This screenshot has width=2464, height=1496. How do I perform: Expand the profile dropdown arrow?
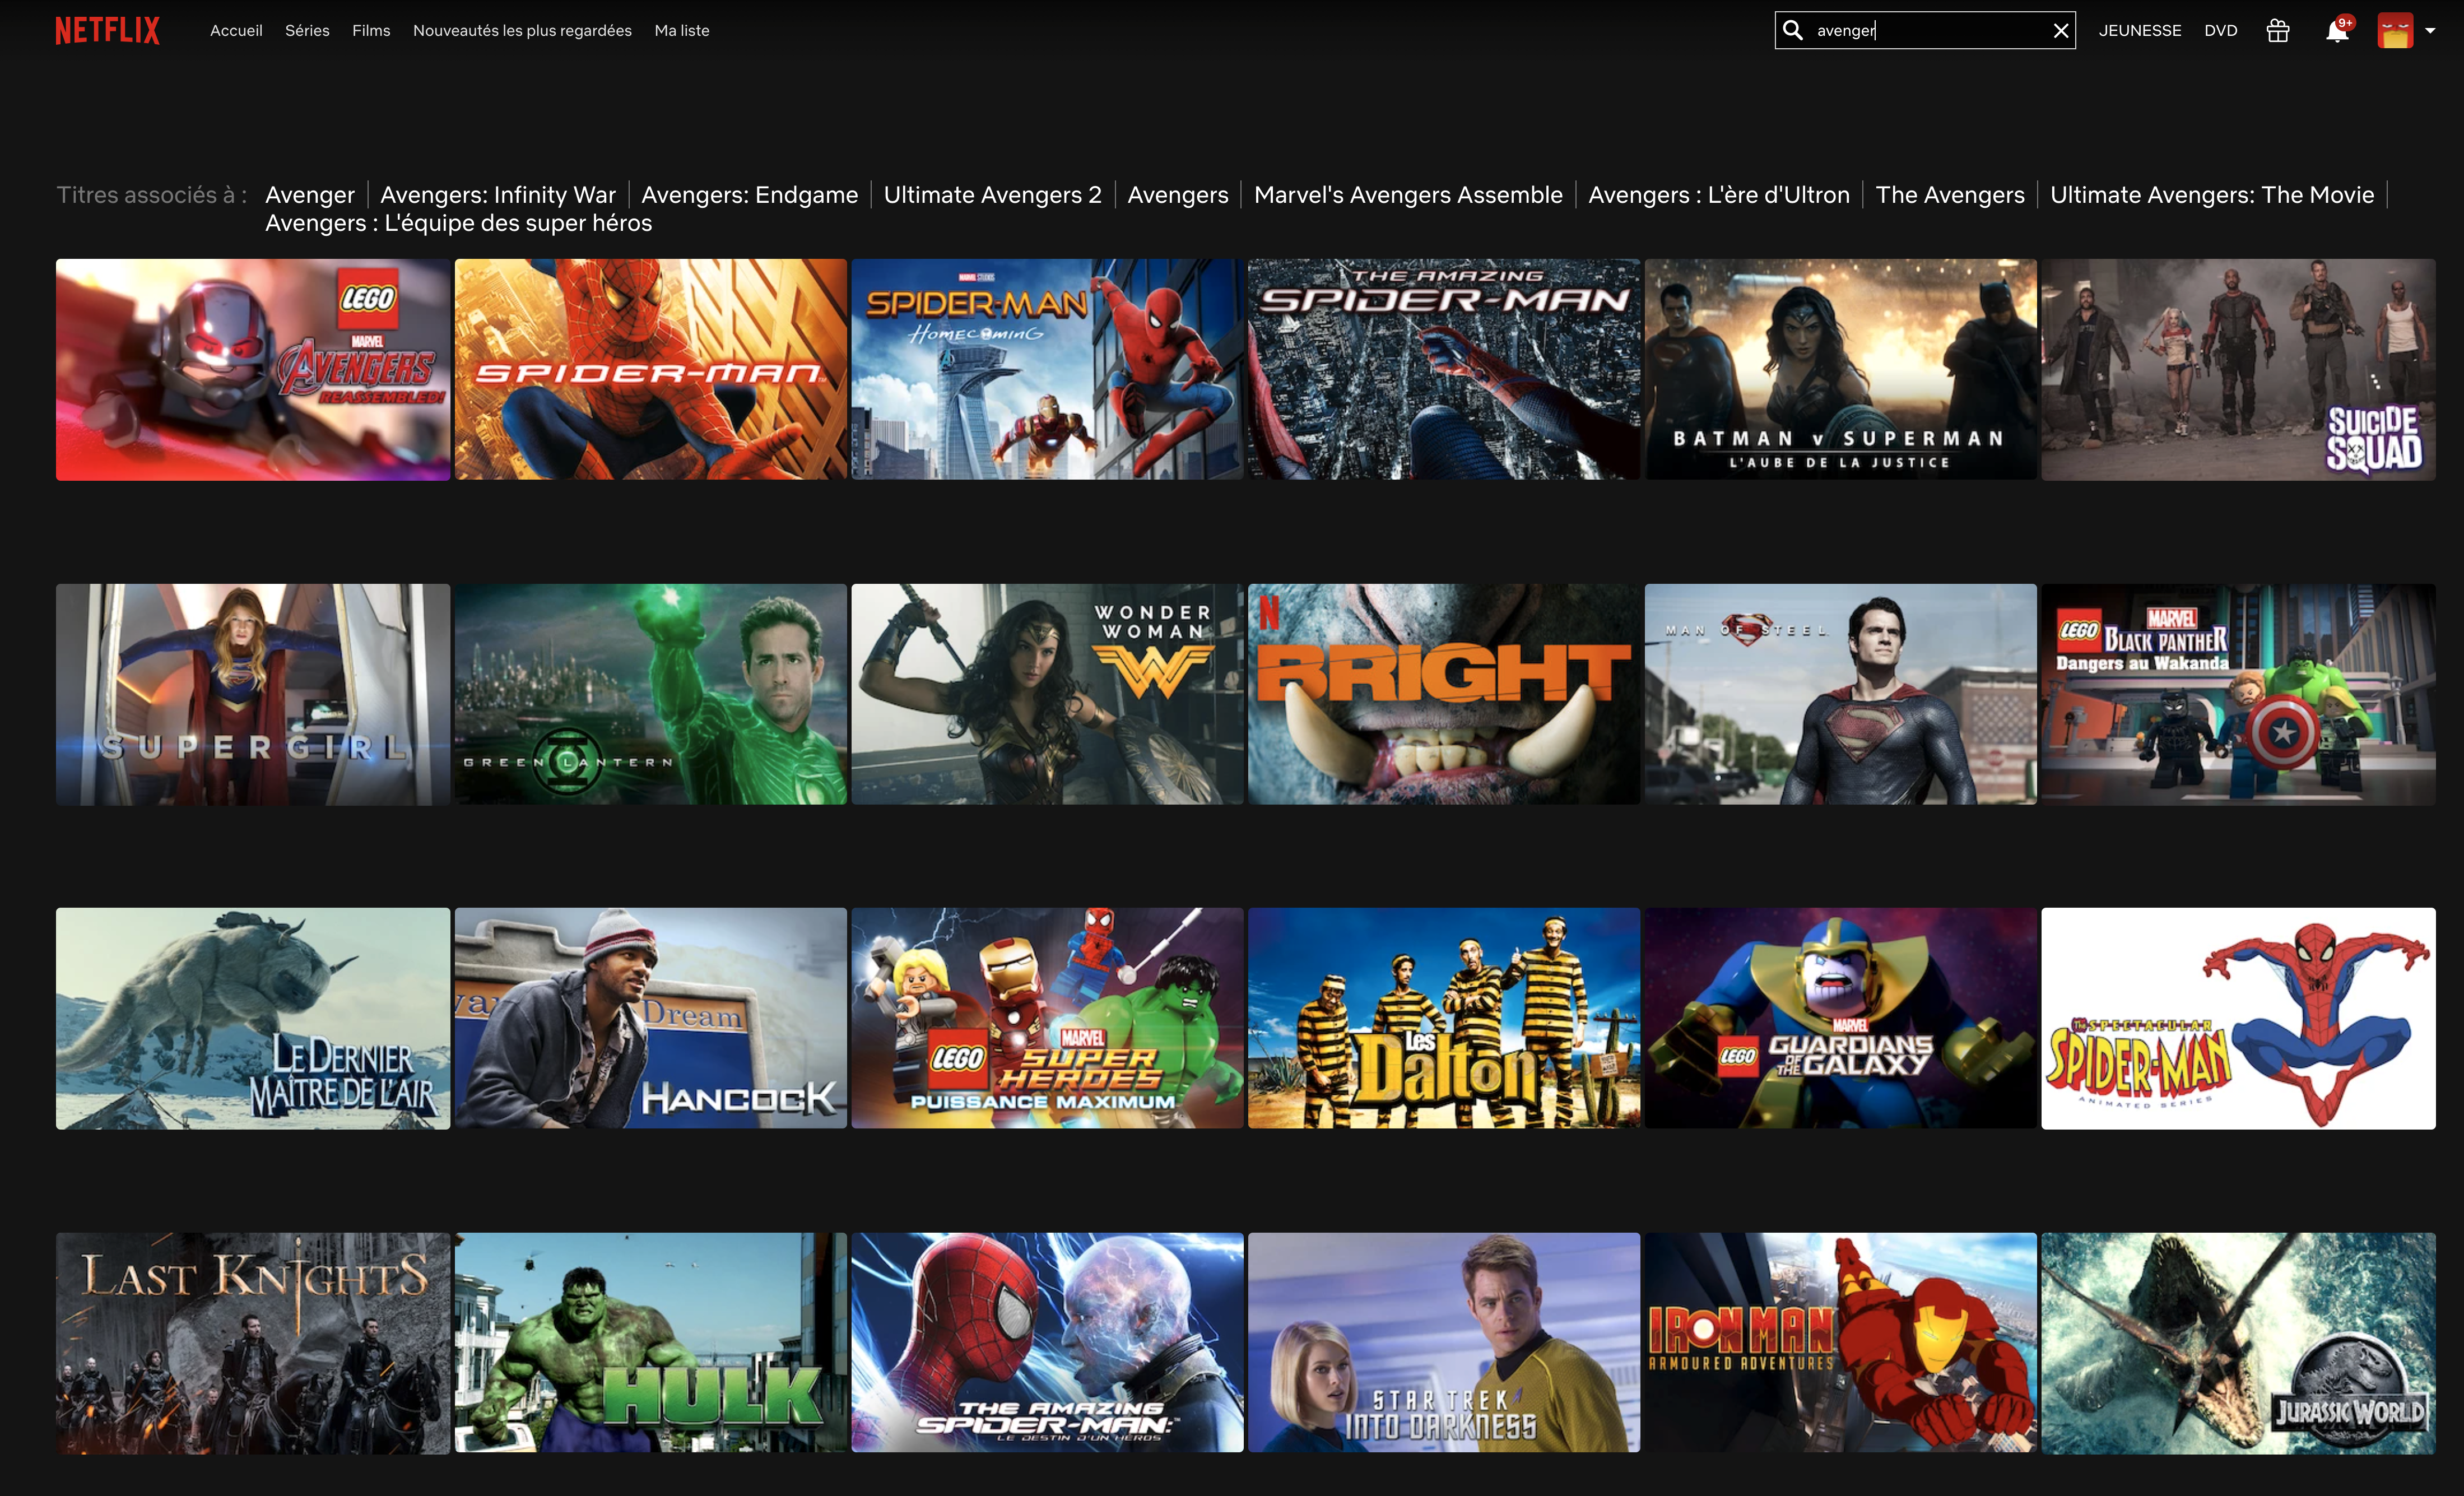coord(2430,31)
